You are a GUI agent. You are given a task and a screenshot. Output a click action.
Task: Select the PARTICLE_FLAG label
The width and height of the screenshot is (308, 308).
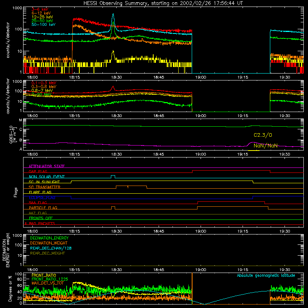43,208
